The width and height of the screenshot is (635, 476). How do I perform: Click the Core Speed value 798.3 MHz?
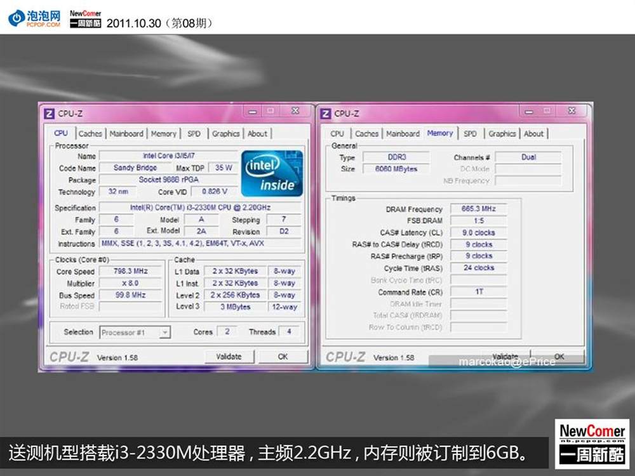click(x=130, y=271)
